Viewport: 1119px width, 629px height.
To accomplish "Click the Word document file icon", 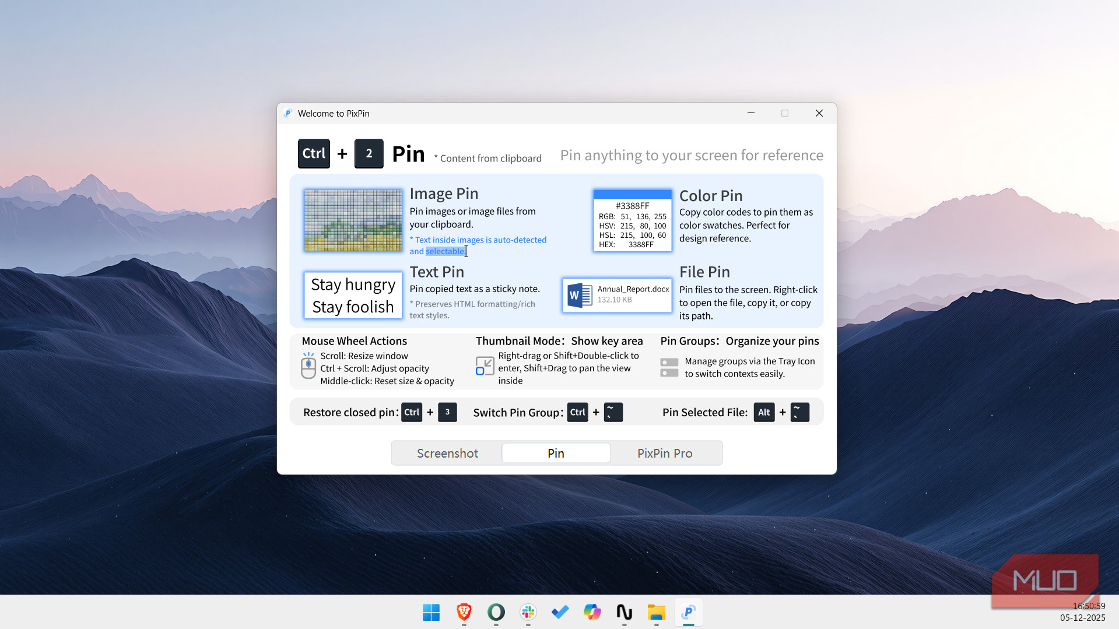I will [580, 295].
